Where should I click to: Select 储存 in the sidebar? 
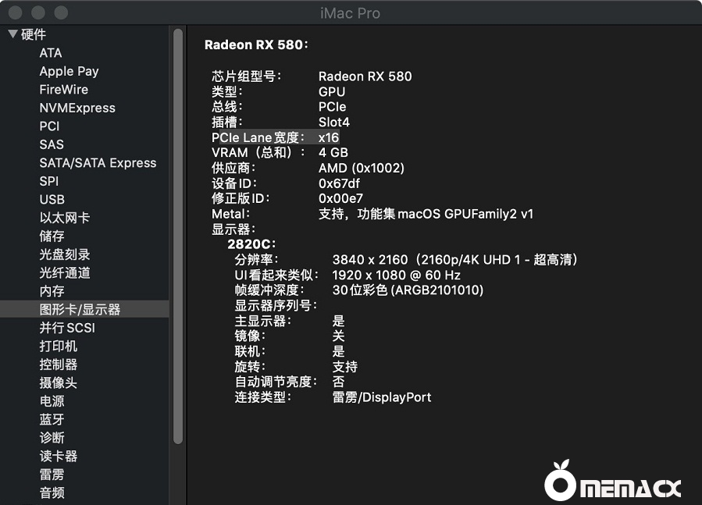[52, 236]
